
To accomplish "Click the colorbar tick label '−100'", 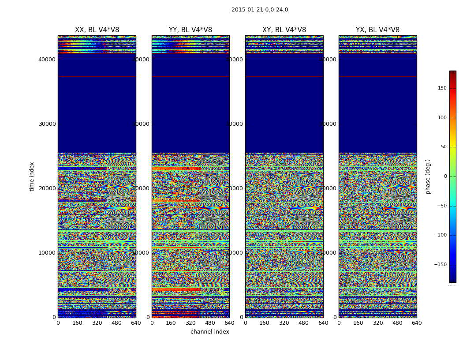I will (441, 235).
